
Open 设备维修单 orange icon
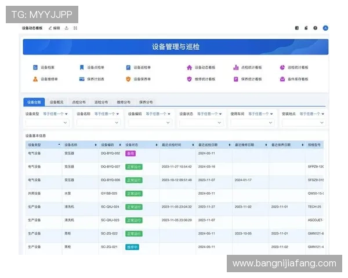click(35, 79)
